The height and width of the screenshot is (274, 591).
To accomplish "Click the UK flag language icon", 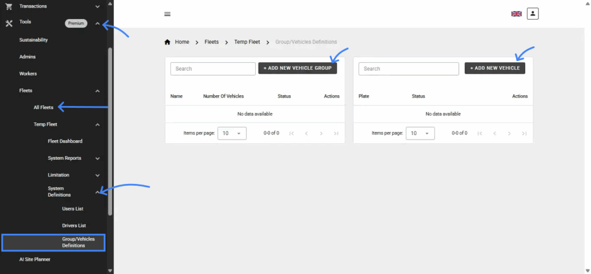I will coord(516,14).
